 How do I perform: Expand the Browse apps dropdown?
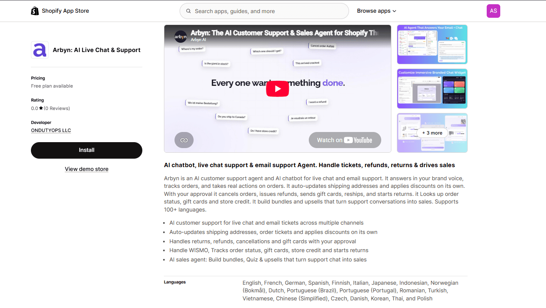coord(377,11)
